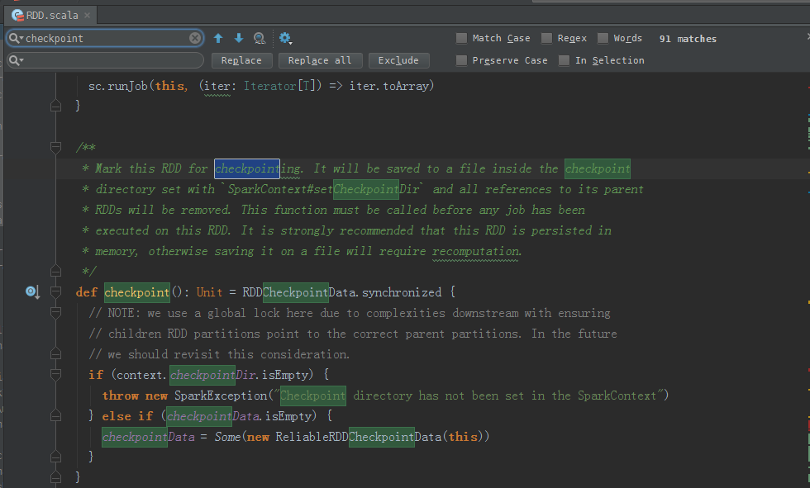Close the RDD.scala tab
Screen dimensions: 810x488
coord(88,16)
